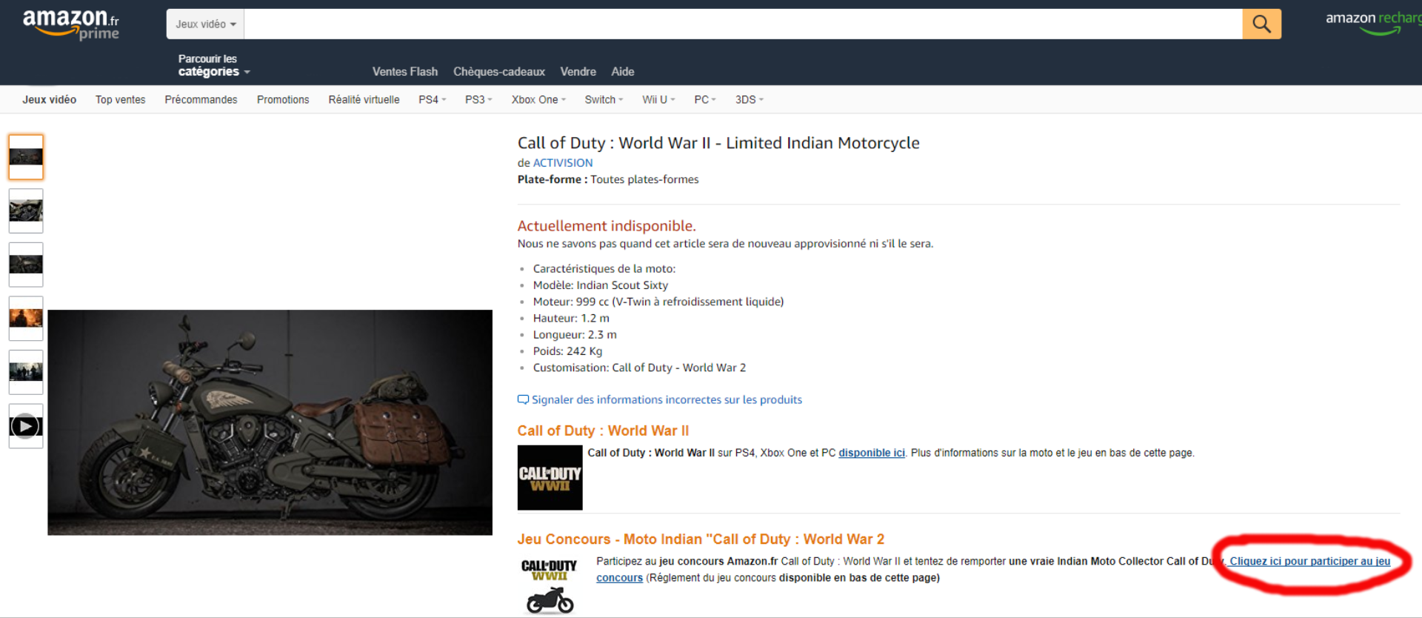Open the Jeux vidéo search category dropdown
This screenshot has height=618, width=1422.
(x=205, y=24)
